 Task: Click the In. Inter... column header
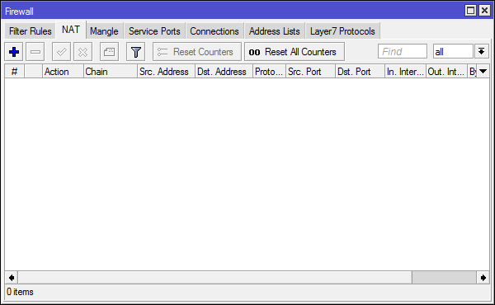[x=405, y=72]
